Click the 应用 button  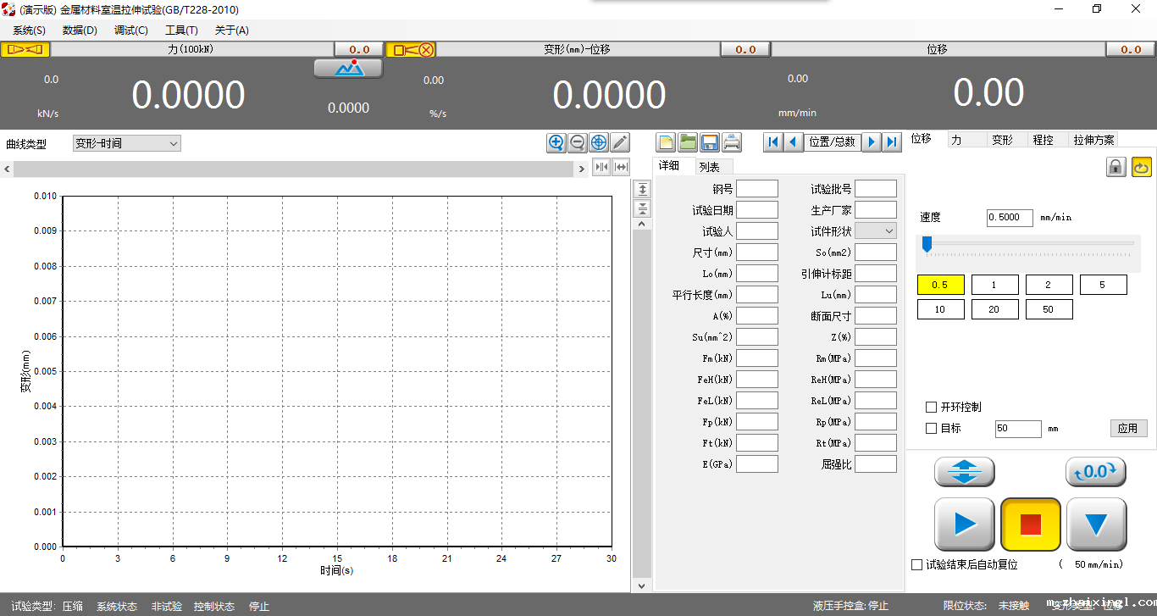[x=1128, y=429]
